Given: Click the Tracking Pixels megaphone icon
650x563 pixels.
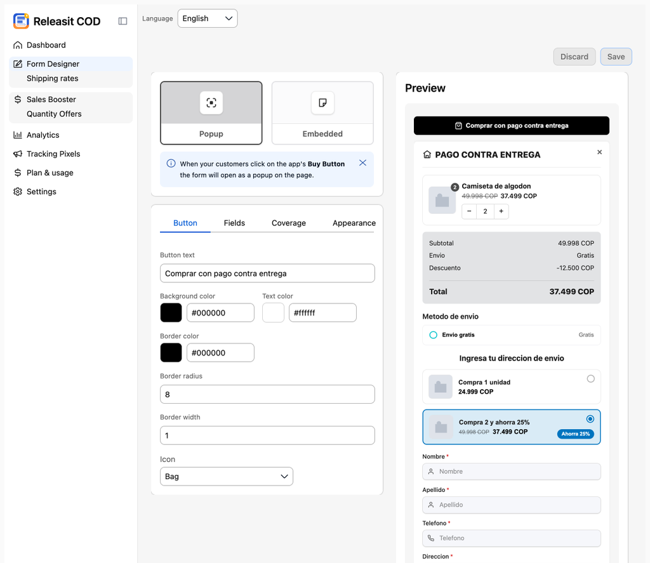Looking at the screenshot, I should click(x=17, y=154).
